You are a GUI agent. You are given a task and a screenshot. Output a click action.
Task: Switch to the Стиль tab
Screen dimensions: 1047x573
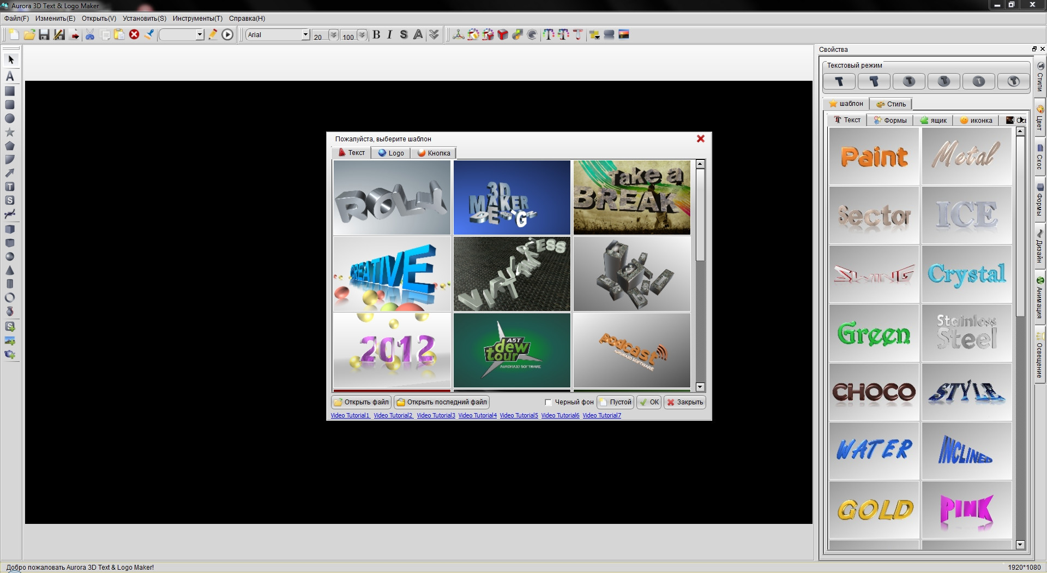pyautogui.click(x=890, y=104)
